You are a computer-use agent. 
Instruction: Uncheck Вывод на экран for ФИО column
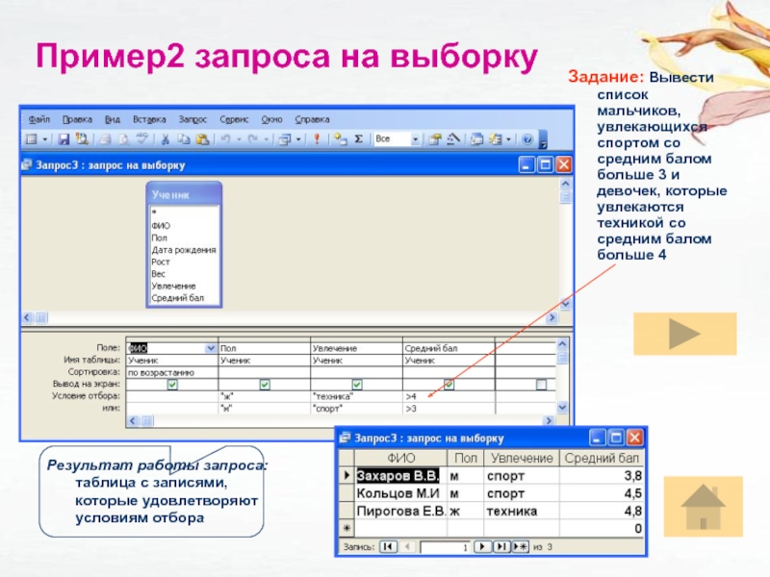click(x=172, y=385)
